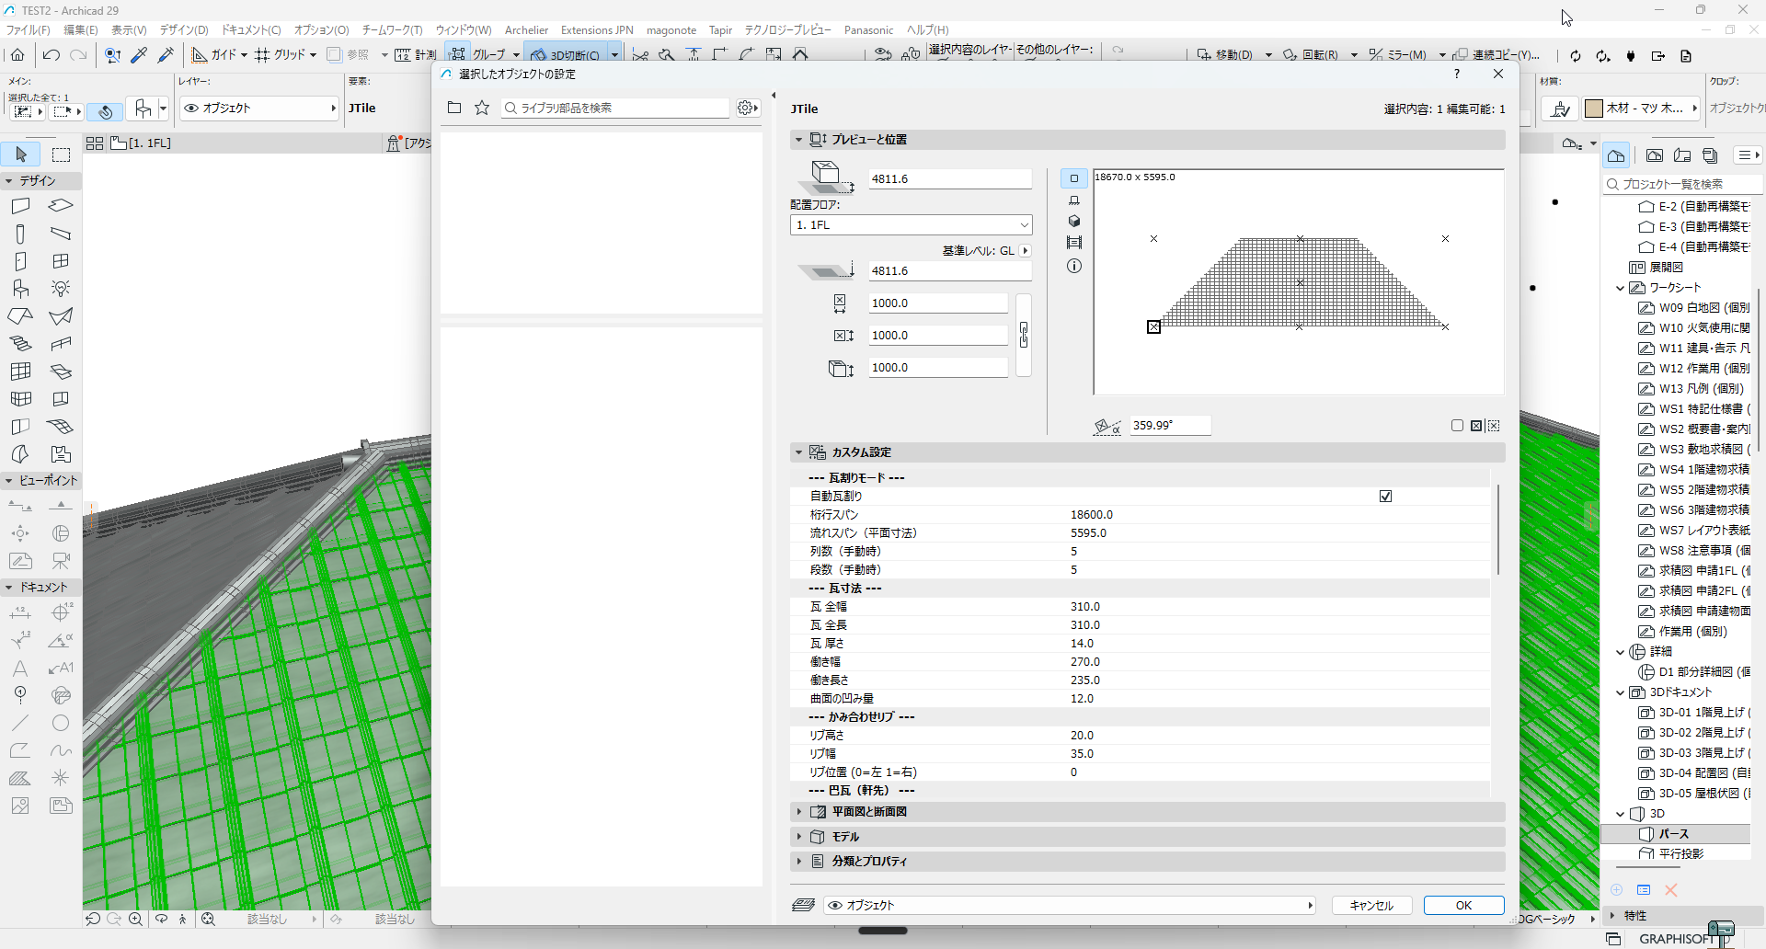
Task: Collapse the ワークシート tree node
Action: [x=1621, y=288]
